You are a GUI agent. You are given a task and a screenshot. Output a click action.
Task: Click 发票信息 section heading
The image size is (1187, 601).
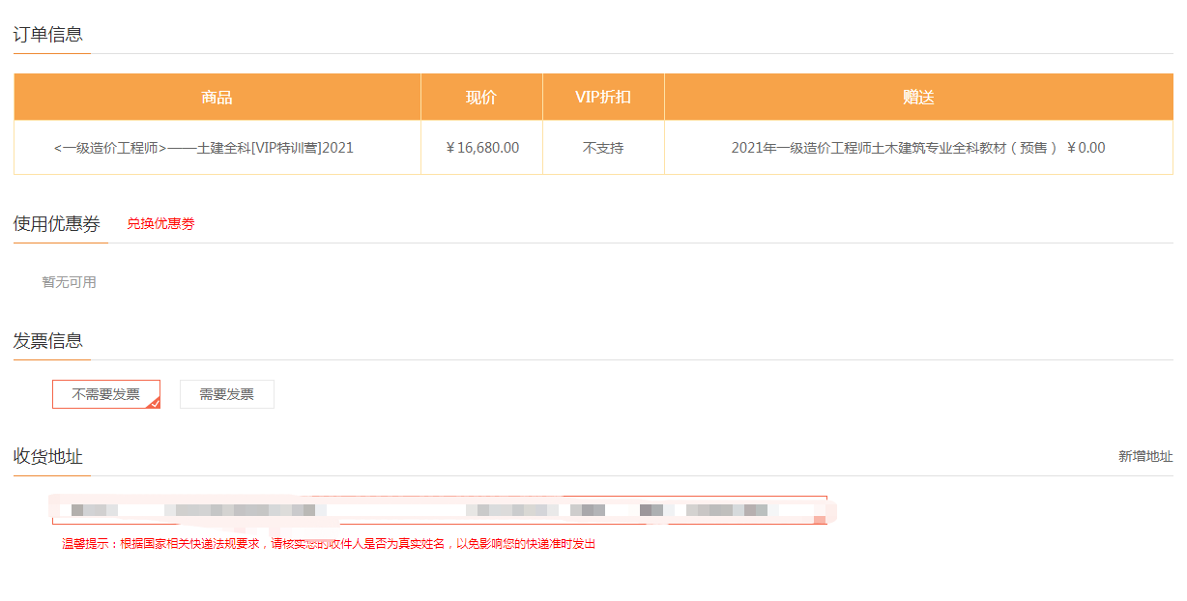[x=47, y=341]
